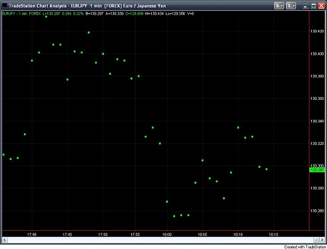The height and width of the screenshot is (249, 327).
Task: Close the EURJPY chart window
Action: point(321,6)
